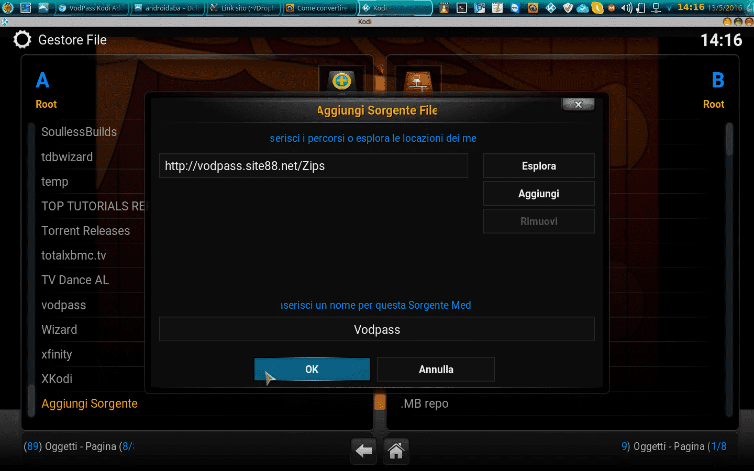754x471 pixels.
Task: Select the Wizard source in panel A
Action: [59, 330]
